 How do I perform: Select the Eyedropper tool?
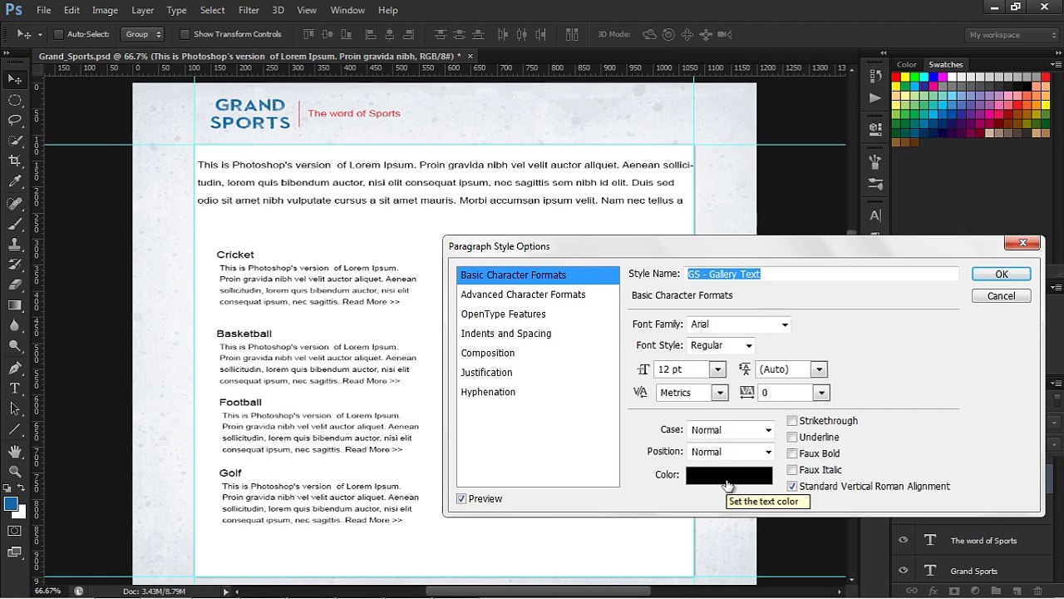[15, 181]
